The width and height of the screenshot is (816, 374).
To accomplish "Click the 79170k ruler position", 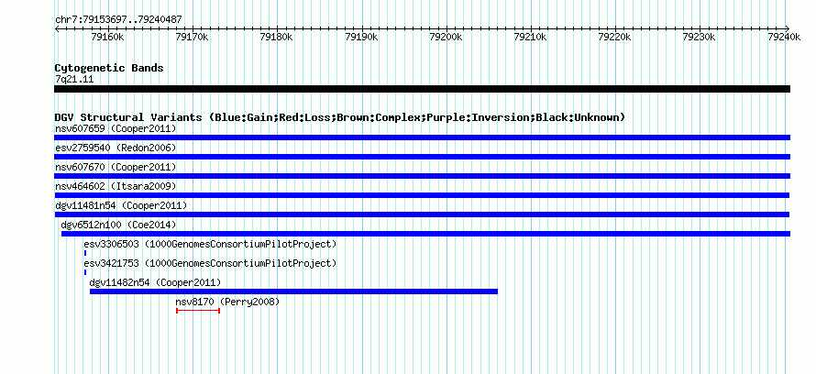I will (x=193, y=37).
